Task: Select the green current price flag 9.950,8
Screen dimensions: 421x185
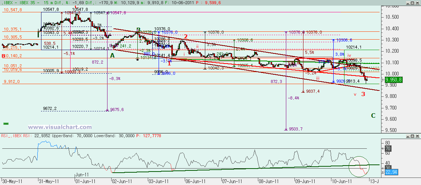Action: coord(393,80)
